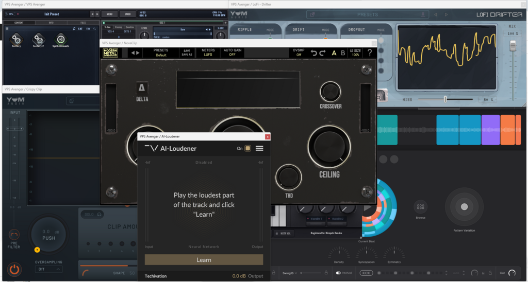Screen dimensions: 528x282
Task: Open NovaClip PRESETS Default menu
Action: click(x=161, y=52)
